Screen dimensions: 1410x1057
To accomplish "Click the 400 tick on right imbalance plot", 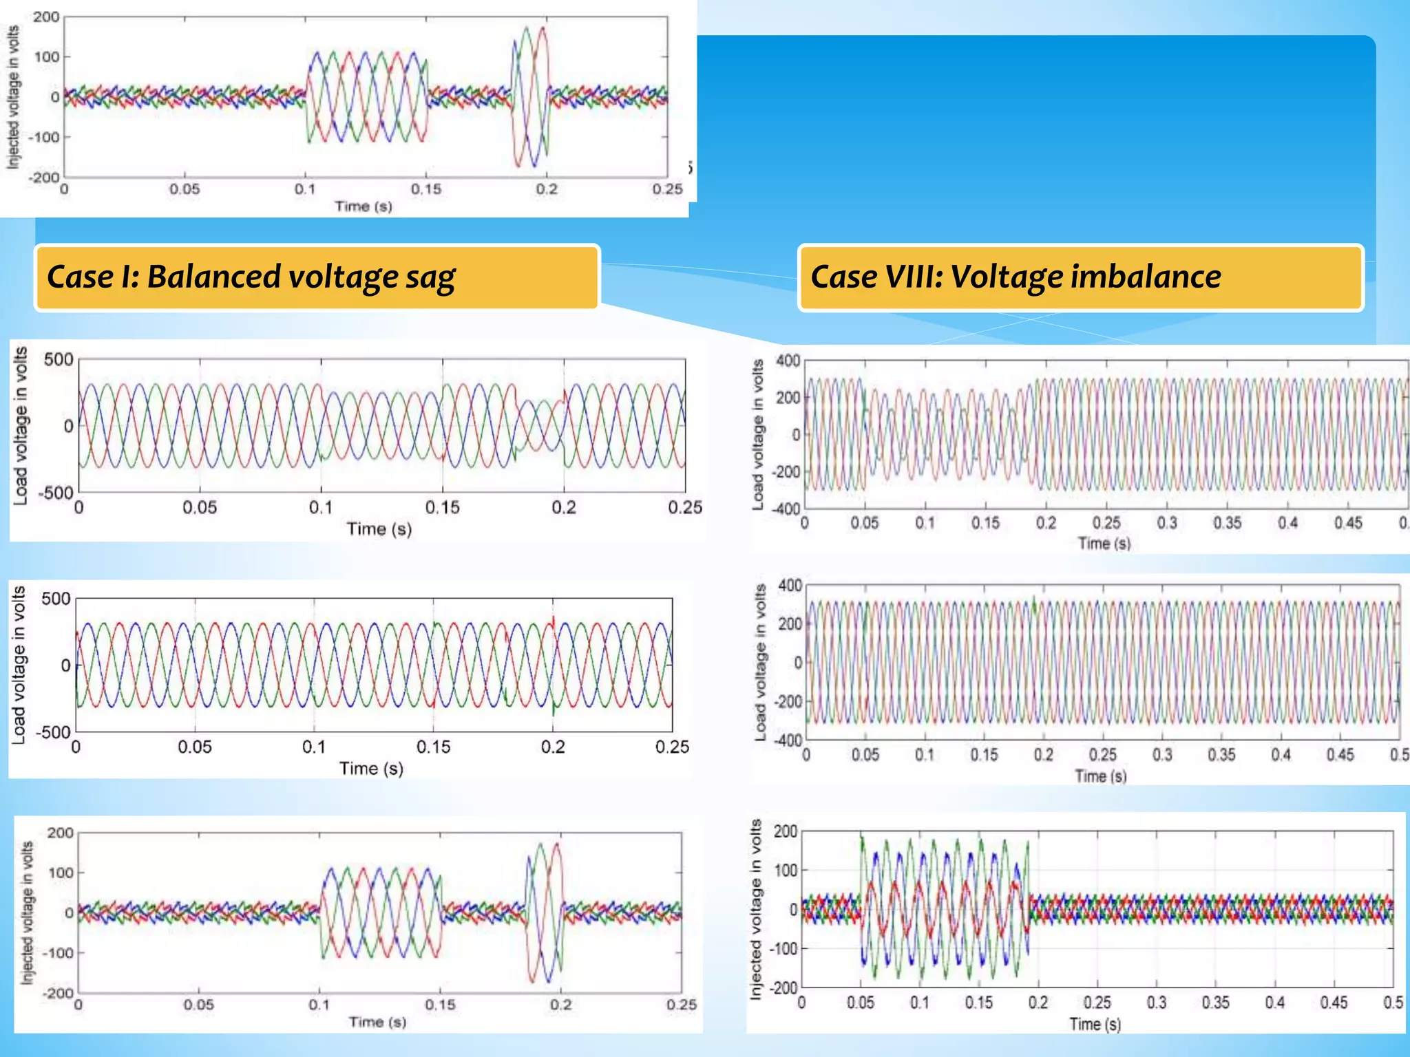I will coord(788,361).
